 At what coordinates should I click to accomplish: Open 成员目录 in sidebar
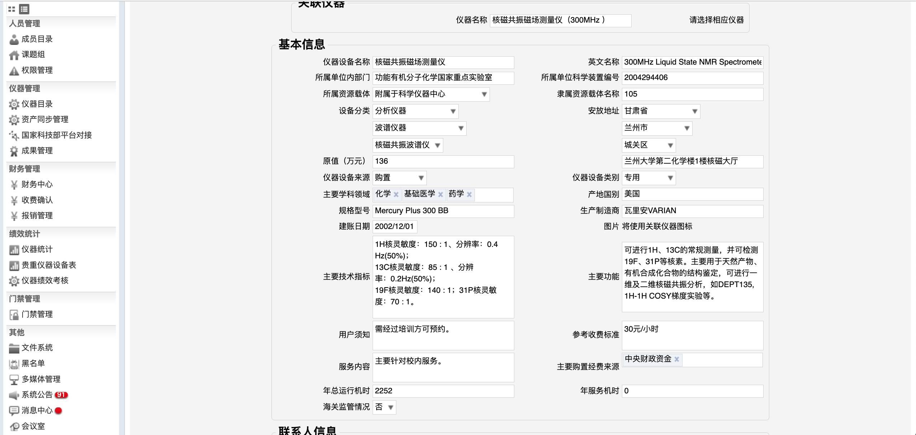pyautogui.click(x=37, y=39)
